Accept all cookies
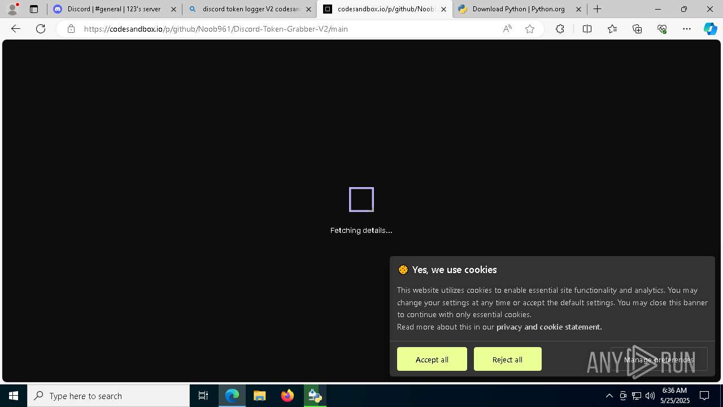Viewport: 723px width, 407px height. [432, 359]
